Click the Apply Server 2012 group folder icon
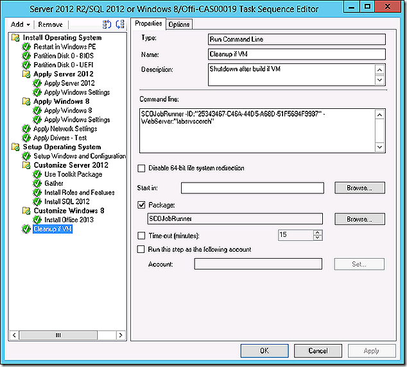The height and width of the screenshot is (367, 407). tap(26, 74)
